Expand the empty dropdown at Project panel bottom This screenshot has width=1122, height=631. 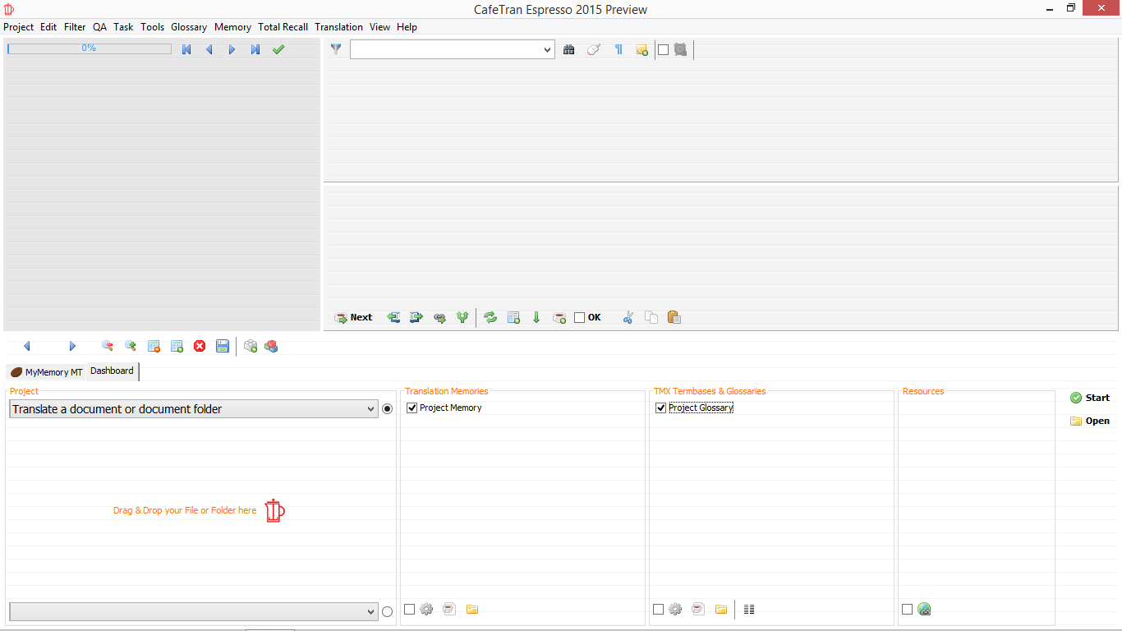370,611
